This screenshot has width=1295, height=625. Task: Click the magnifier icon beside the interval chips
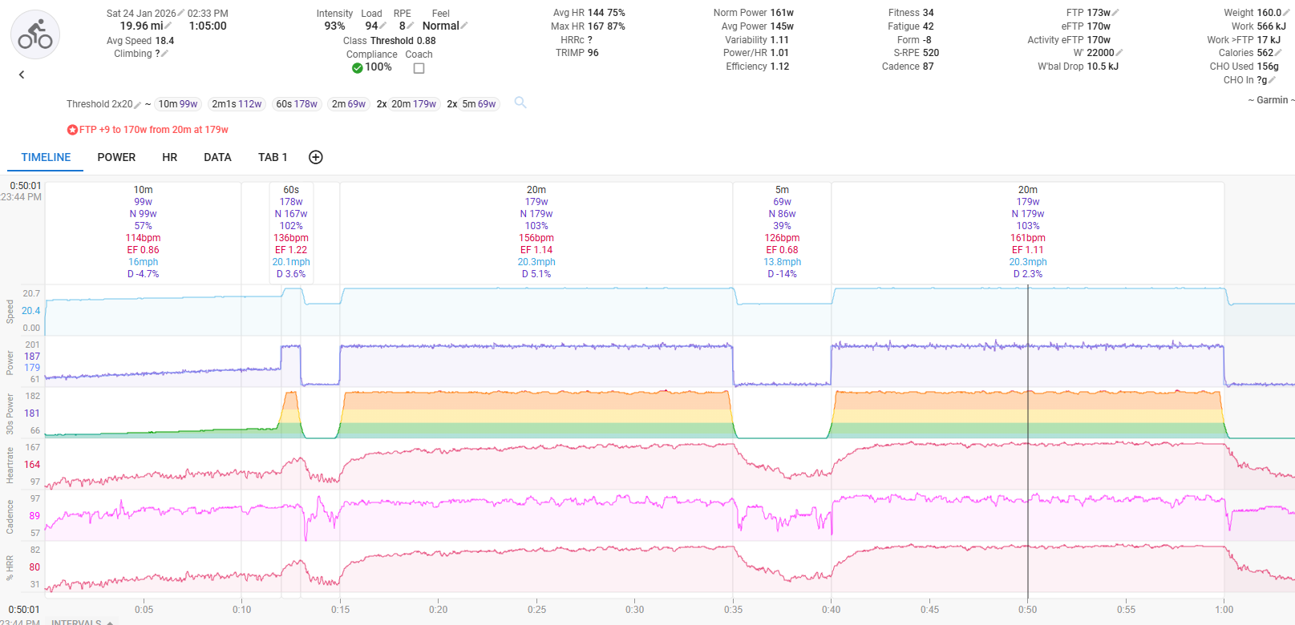520,103
